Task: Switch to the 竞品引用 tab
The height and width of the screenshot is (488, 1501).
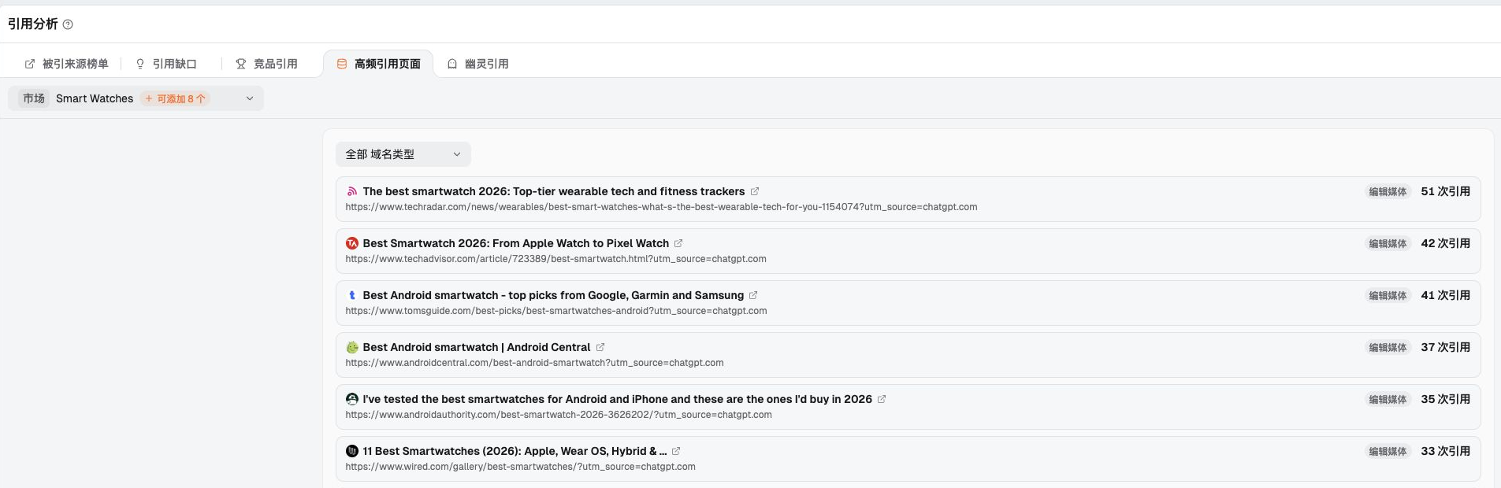Action: tap(267, 64)
